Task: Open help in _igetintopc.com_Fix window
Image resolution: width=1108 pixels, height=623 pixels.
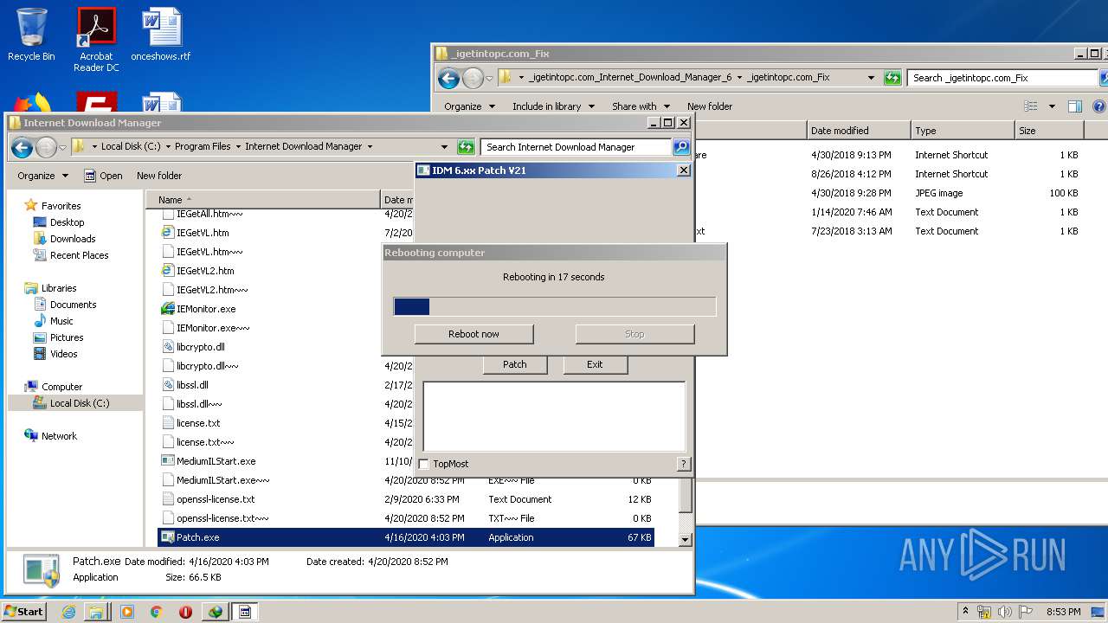Action: [1100, 106]
